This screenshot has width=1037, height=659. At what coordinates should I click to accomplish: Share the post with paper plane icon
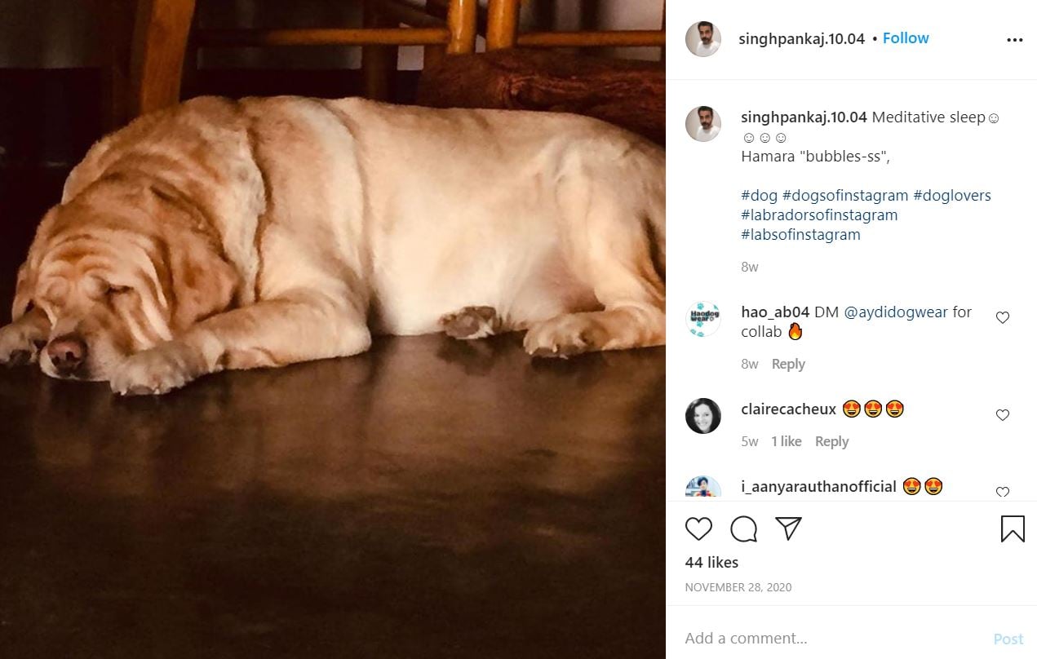coord(787,529)
